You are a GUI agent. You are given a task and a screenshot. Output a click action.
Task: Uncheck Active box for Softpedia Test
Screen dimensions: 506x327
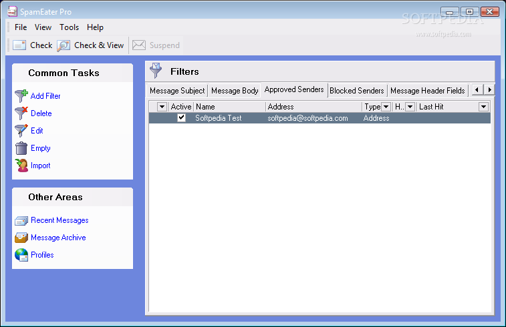click(x=181, y=117)
